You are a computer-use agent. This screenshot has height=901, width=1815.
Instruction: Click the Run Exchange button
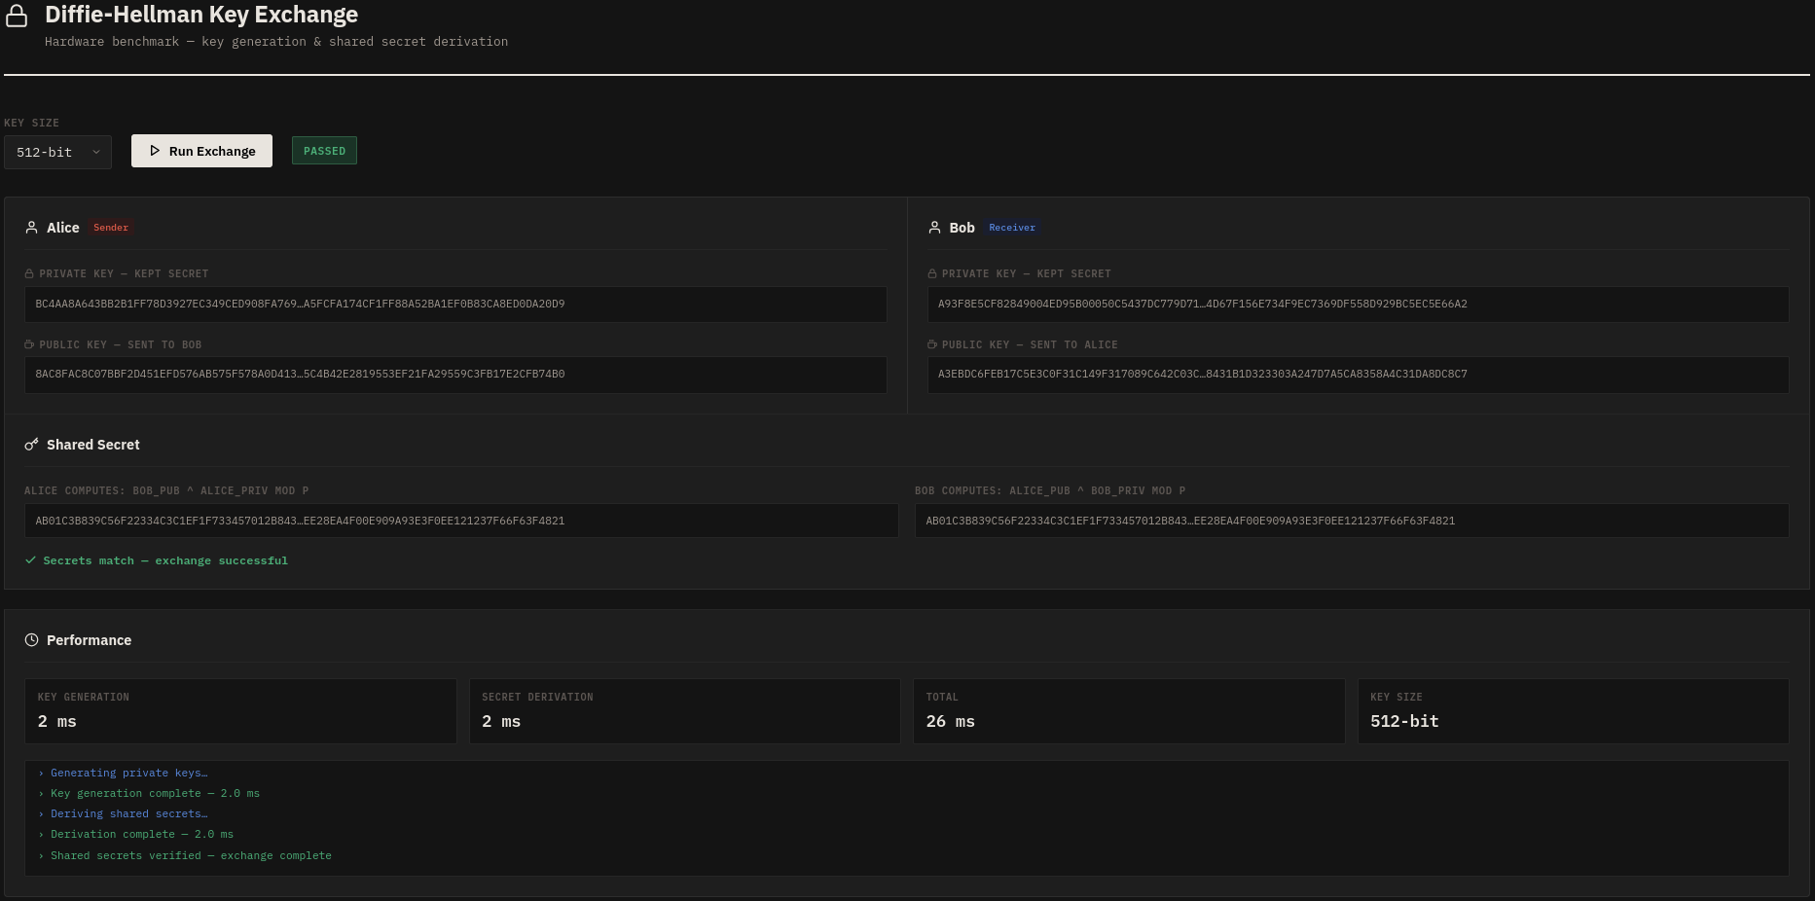(201, 151)
